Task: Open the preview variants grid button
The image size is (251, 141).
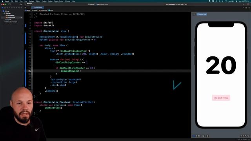Action: [x=199, y=136]
